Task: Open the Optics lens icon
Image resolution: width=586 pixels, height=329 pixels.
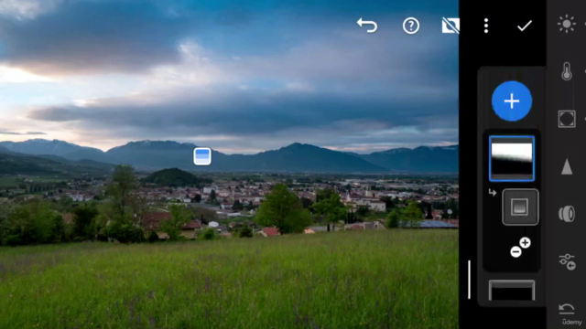Action: (567, 214)
